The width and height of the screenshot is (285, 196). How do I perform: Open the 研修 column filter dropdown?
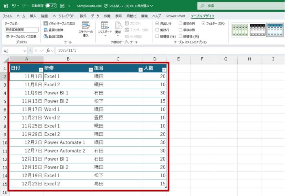coord(90,70)
